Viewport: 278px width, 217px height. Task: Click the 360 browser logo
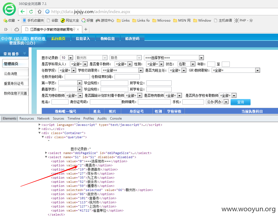9,9
